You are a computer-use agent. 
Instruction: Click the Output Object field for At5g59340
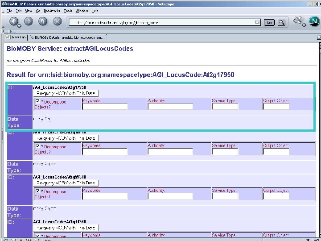point(276,196)
